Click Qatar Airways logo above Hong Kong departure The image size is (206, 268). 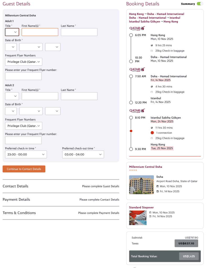[x=137, y=28]
